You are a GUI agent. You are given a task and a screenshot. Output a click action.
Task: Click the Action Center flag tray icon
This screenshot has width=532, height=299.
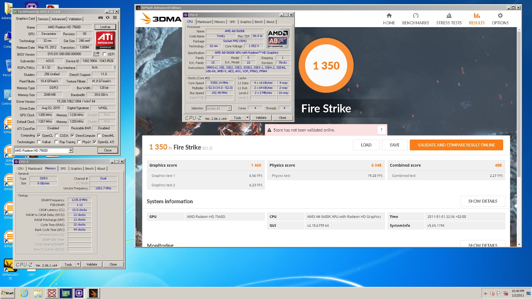pos(499,293)
